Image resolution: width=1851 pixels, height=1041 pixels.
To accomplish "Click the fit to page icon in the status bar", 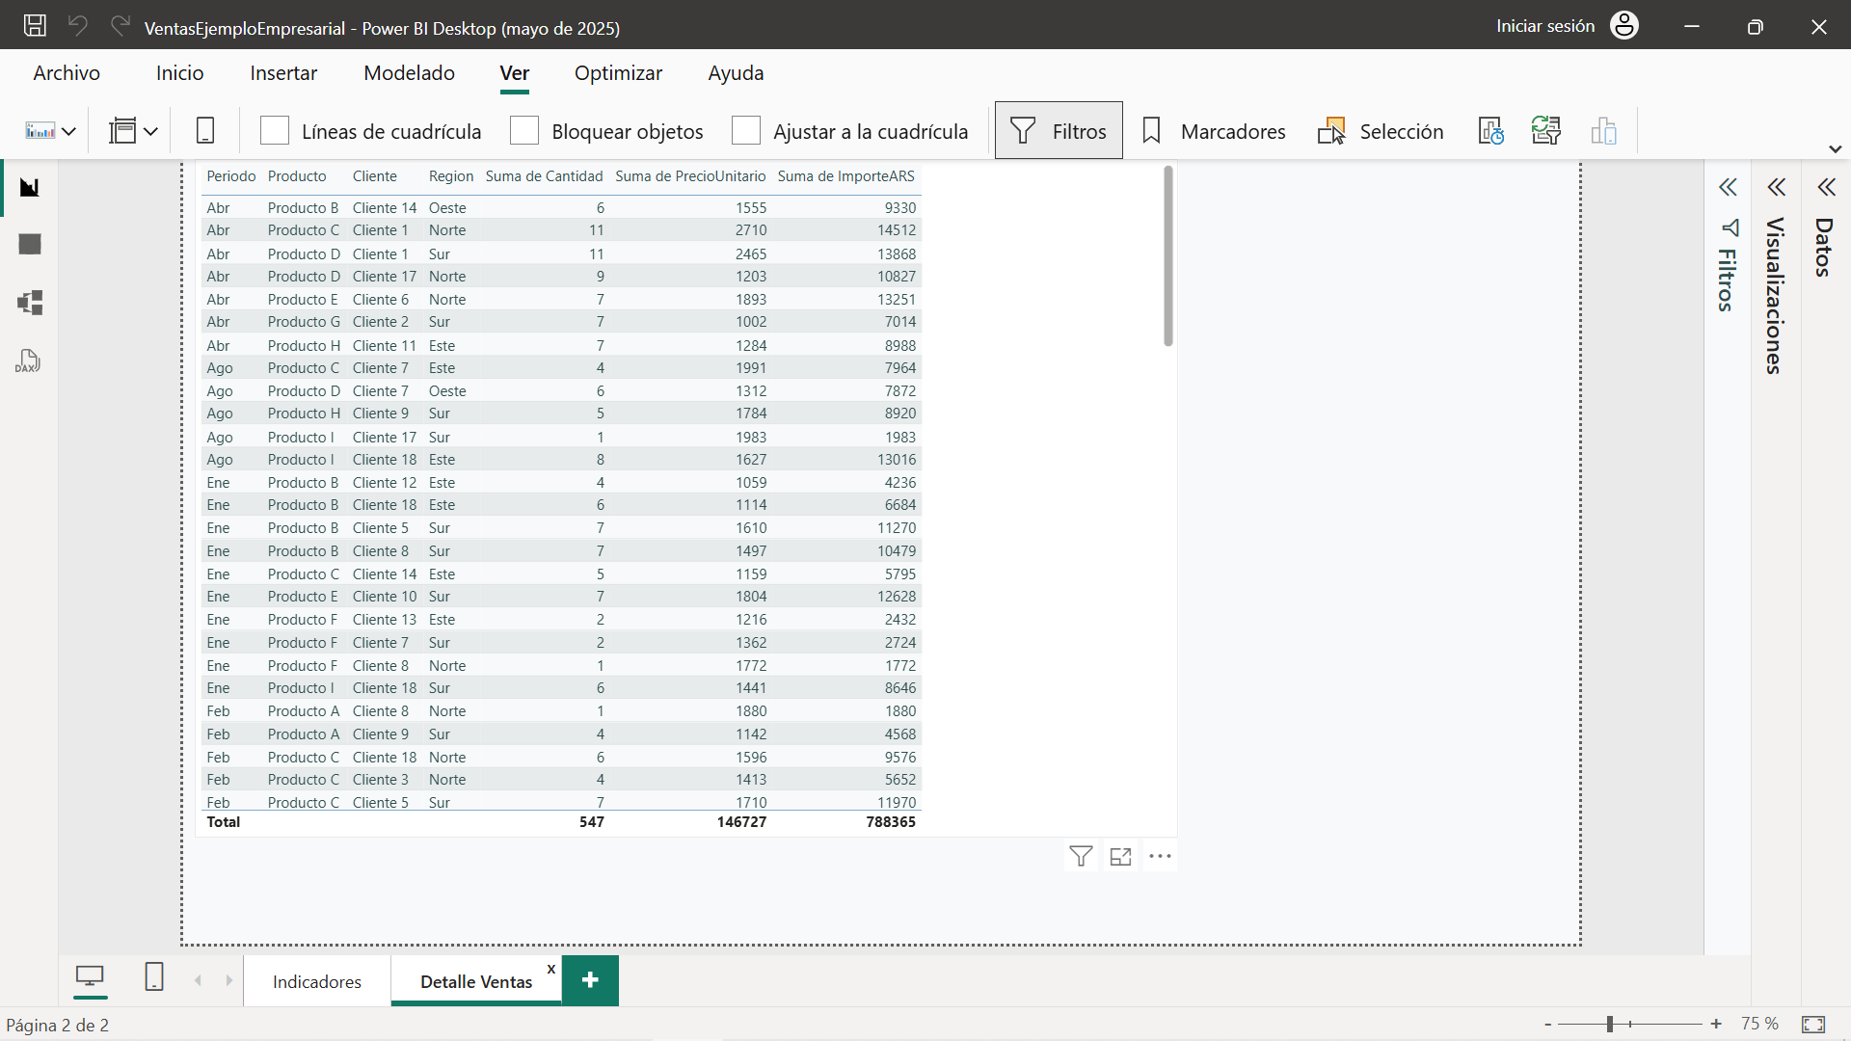I will (1813, 1025).
